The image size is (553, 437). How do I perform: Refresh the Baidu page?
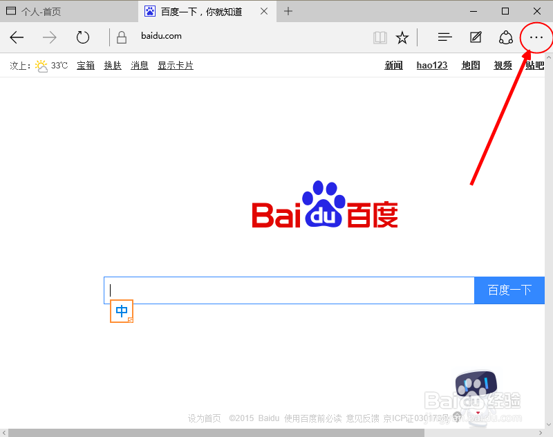click(82, 37)
